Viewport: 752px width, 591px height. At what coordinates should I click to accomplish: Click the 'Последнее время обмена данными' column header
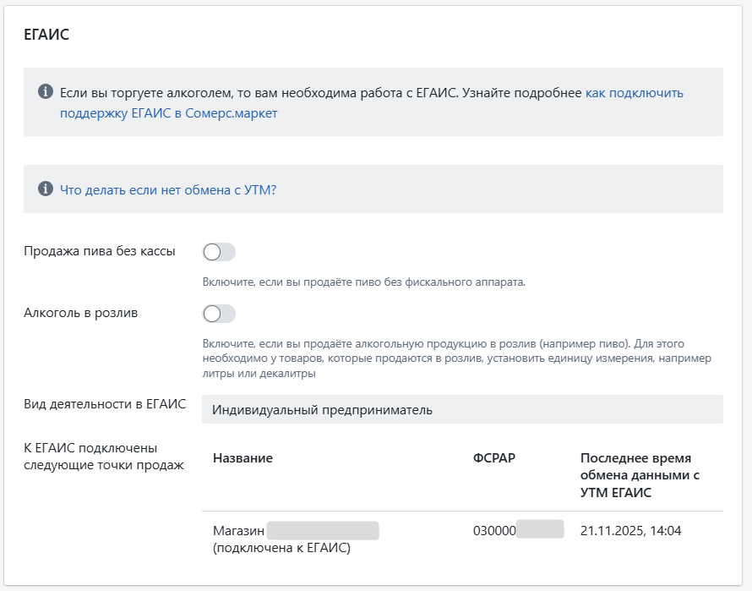click(640, 475)
